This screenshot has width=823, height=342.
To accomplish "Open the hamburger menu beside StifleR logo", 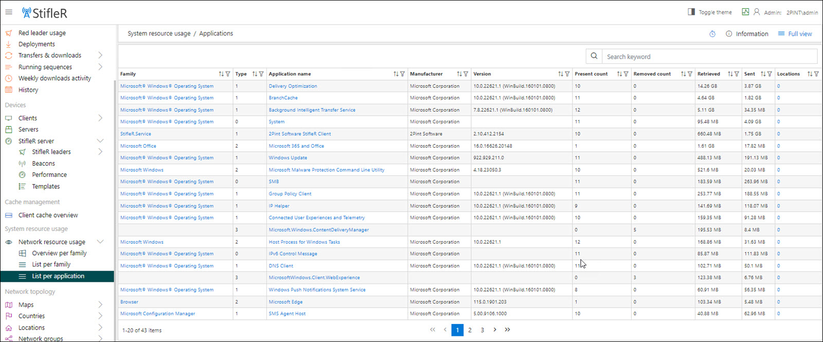I will pyautogui.click(x=9, y=12).
